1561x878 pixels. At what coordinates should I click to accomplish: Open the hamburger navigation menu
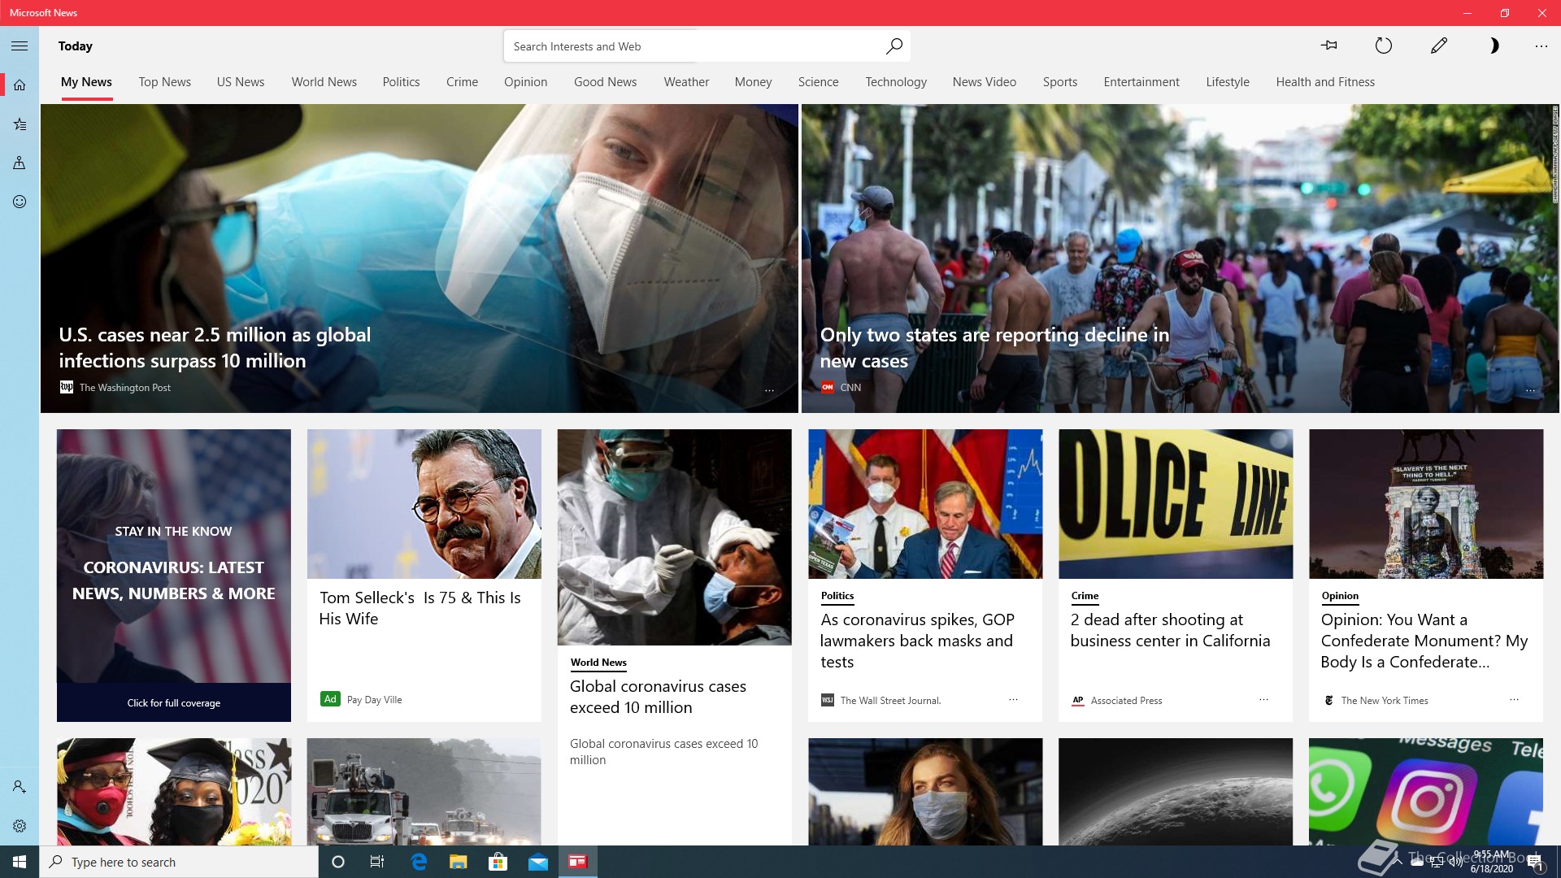(x=20, y=46)
